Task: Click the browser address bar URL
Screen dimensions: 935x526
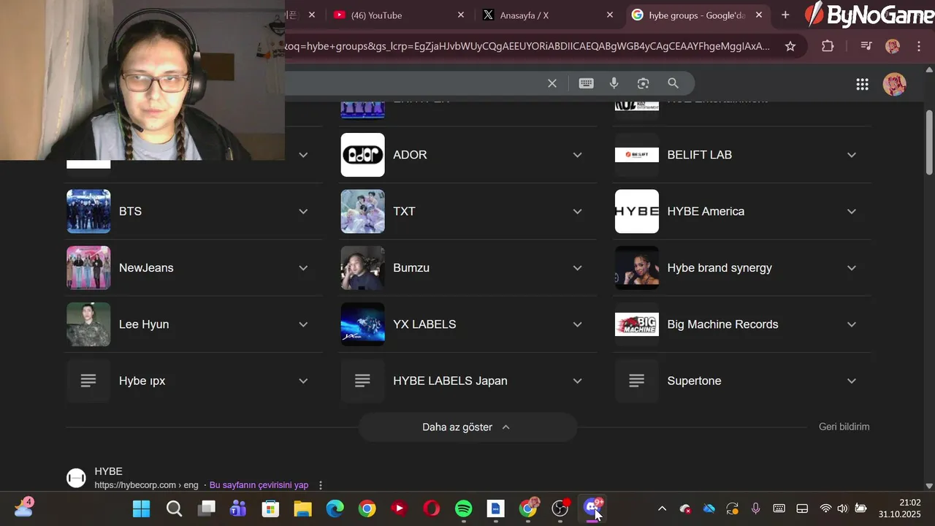Action: [527, 46]
